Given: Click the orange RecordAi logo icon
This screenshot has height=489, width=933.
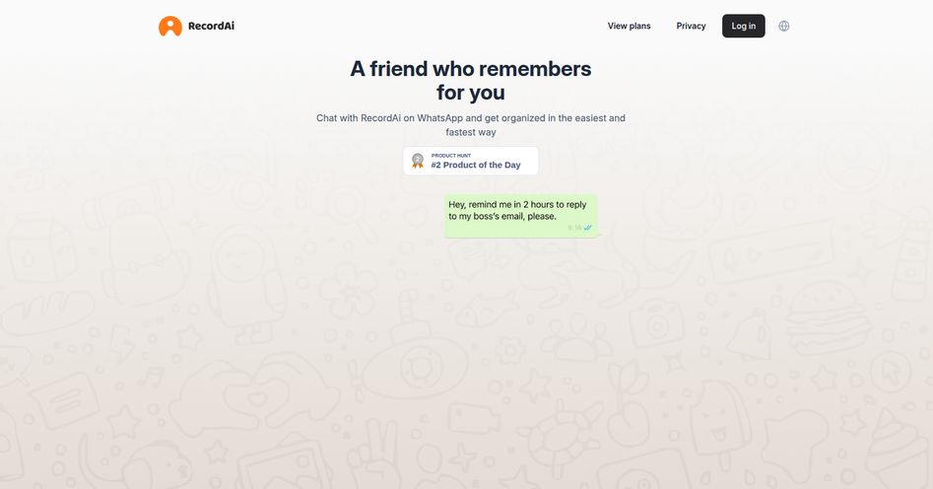Looking at the screenshot, I should pyautogui.click(x=170, y=27).
